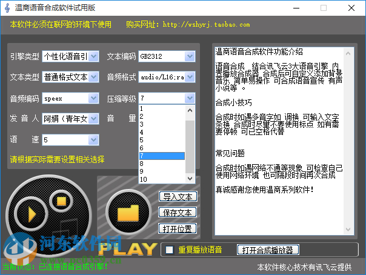Click dropdown list scroll up arrow

[x=190, y=110]
